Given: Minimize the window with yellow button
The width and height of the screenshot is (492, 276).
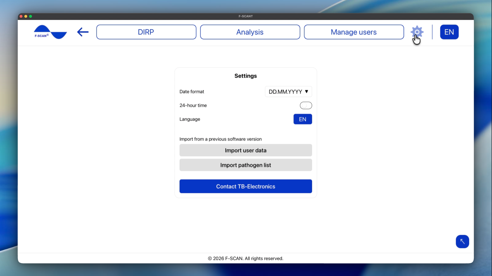Looking at the screenshot, I should 26,16.
